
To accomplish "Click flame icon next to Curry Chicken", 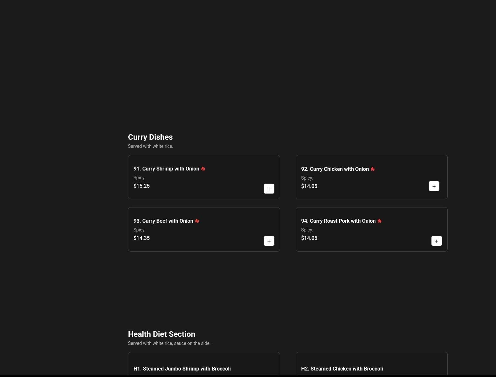I will click(x=372, y=169).
